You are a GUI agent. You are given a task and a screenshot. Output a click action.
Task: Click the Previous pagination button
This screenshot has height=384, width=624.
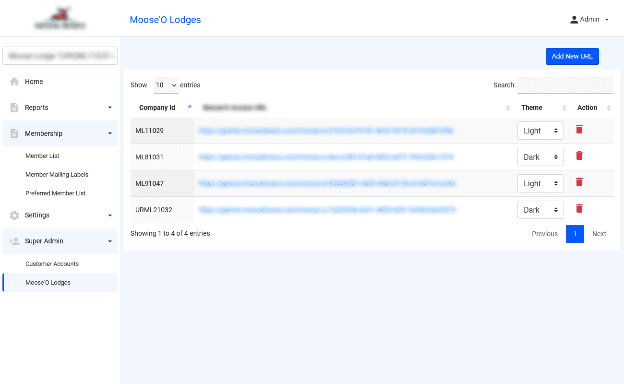(x=545, y=234)
